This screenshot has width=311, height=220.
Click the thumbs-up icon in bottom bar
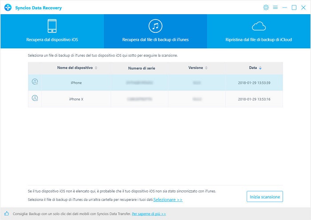tap(7, 213)
